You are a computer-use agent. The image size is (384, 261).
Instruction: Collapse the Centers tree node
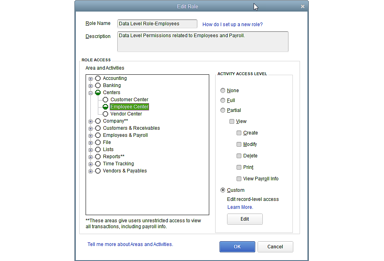(x=91, y=93)
